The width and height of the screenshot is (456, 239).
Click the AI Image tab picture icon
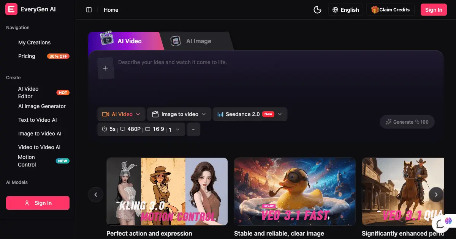pyautogui.click(x=176, y=41)
